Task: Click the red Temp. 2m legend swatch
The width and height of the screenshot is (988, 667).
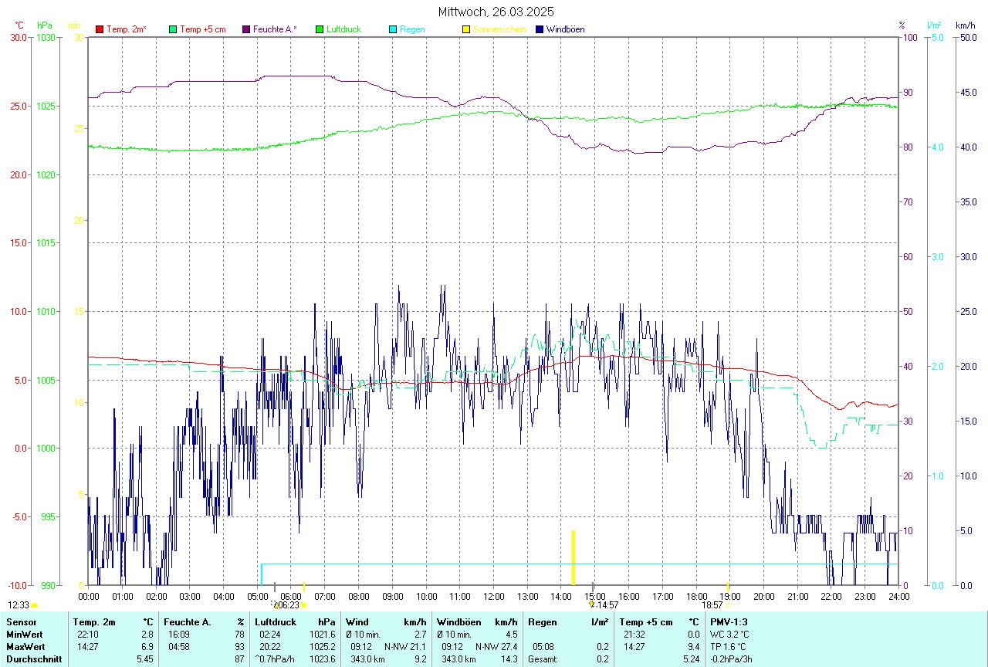Action: (x=100, y=29)
